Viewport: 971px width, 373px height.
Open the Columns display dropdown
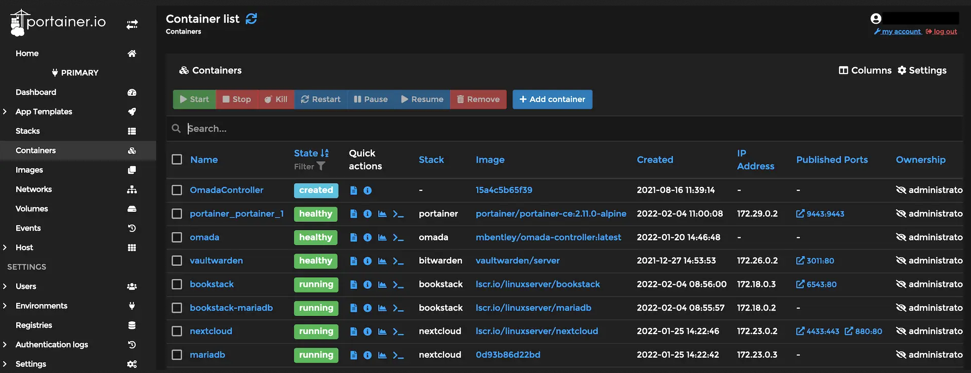[x=865, y=70]
